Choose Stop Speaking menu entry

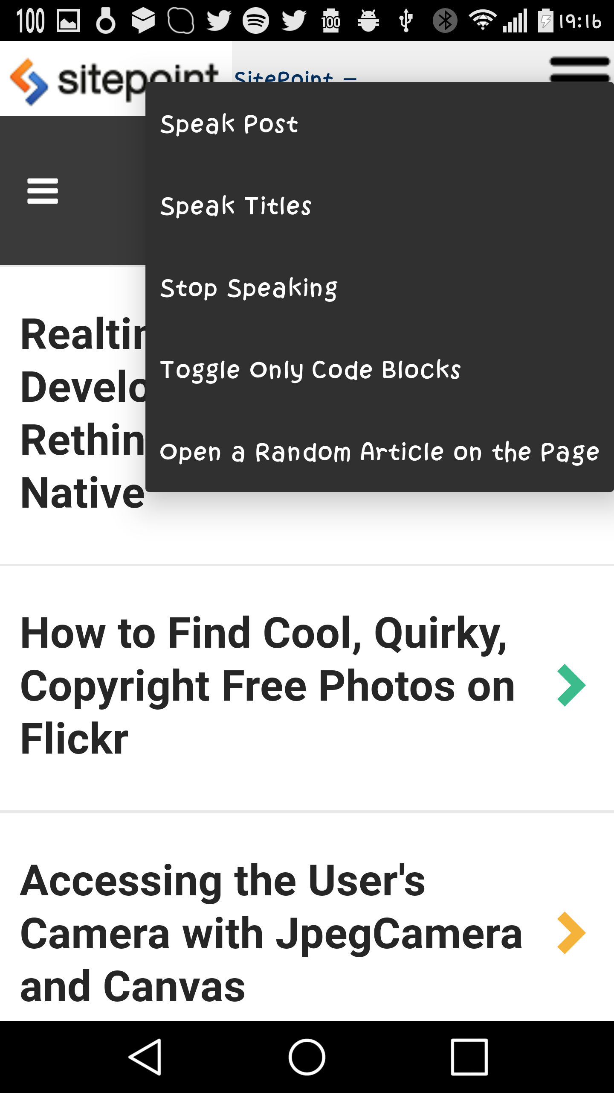(x=379, y=288)
